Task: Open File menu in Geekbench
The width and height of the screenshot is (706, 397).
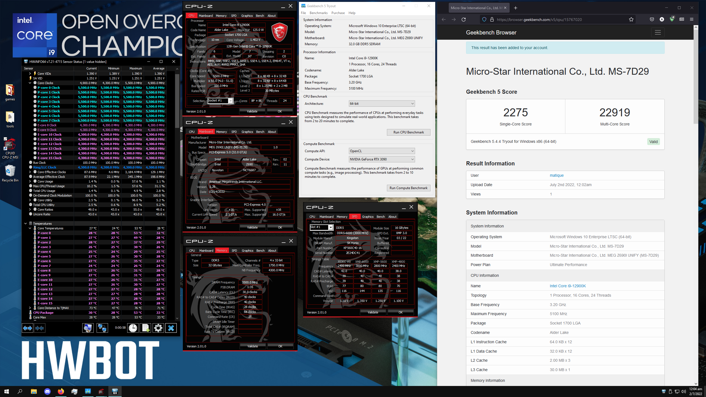Action: [303, 13]
